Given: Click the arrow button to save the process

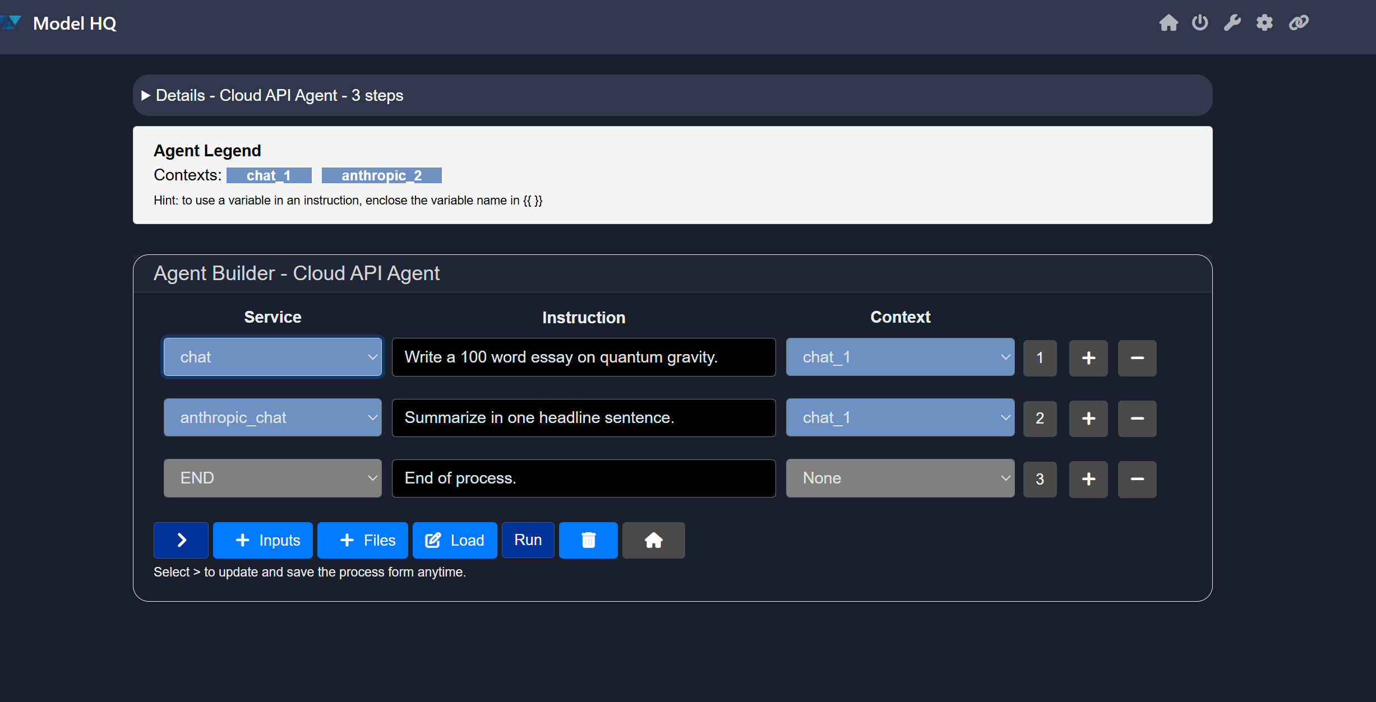Looking at the screenshot, I should point(181,540).
